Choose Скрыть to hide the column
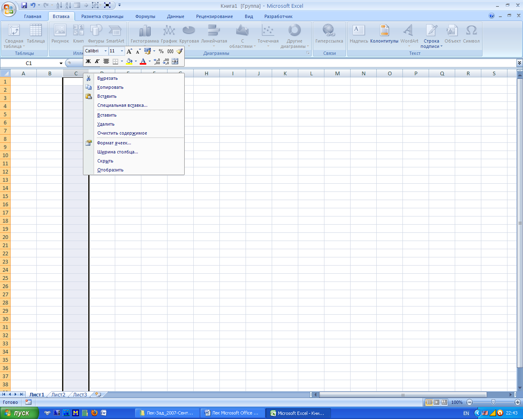 pos(134,161)
